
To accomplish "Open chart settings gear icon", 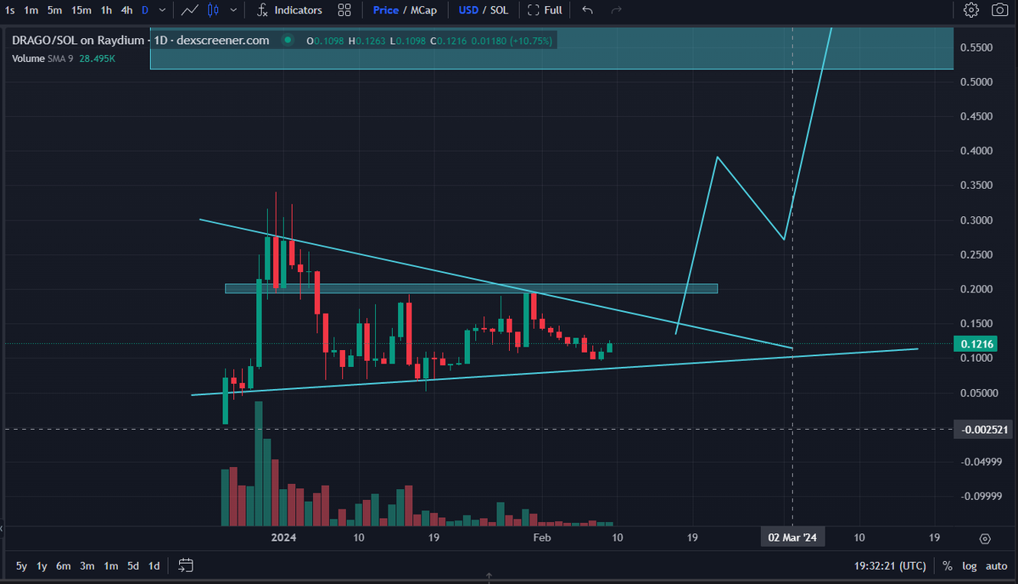I will (972, 10).
